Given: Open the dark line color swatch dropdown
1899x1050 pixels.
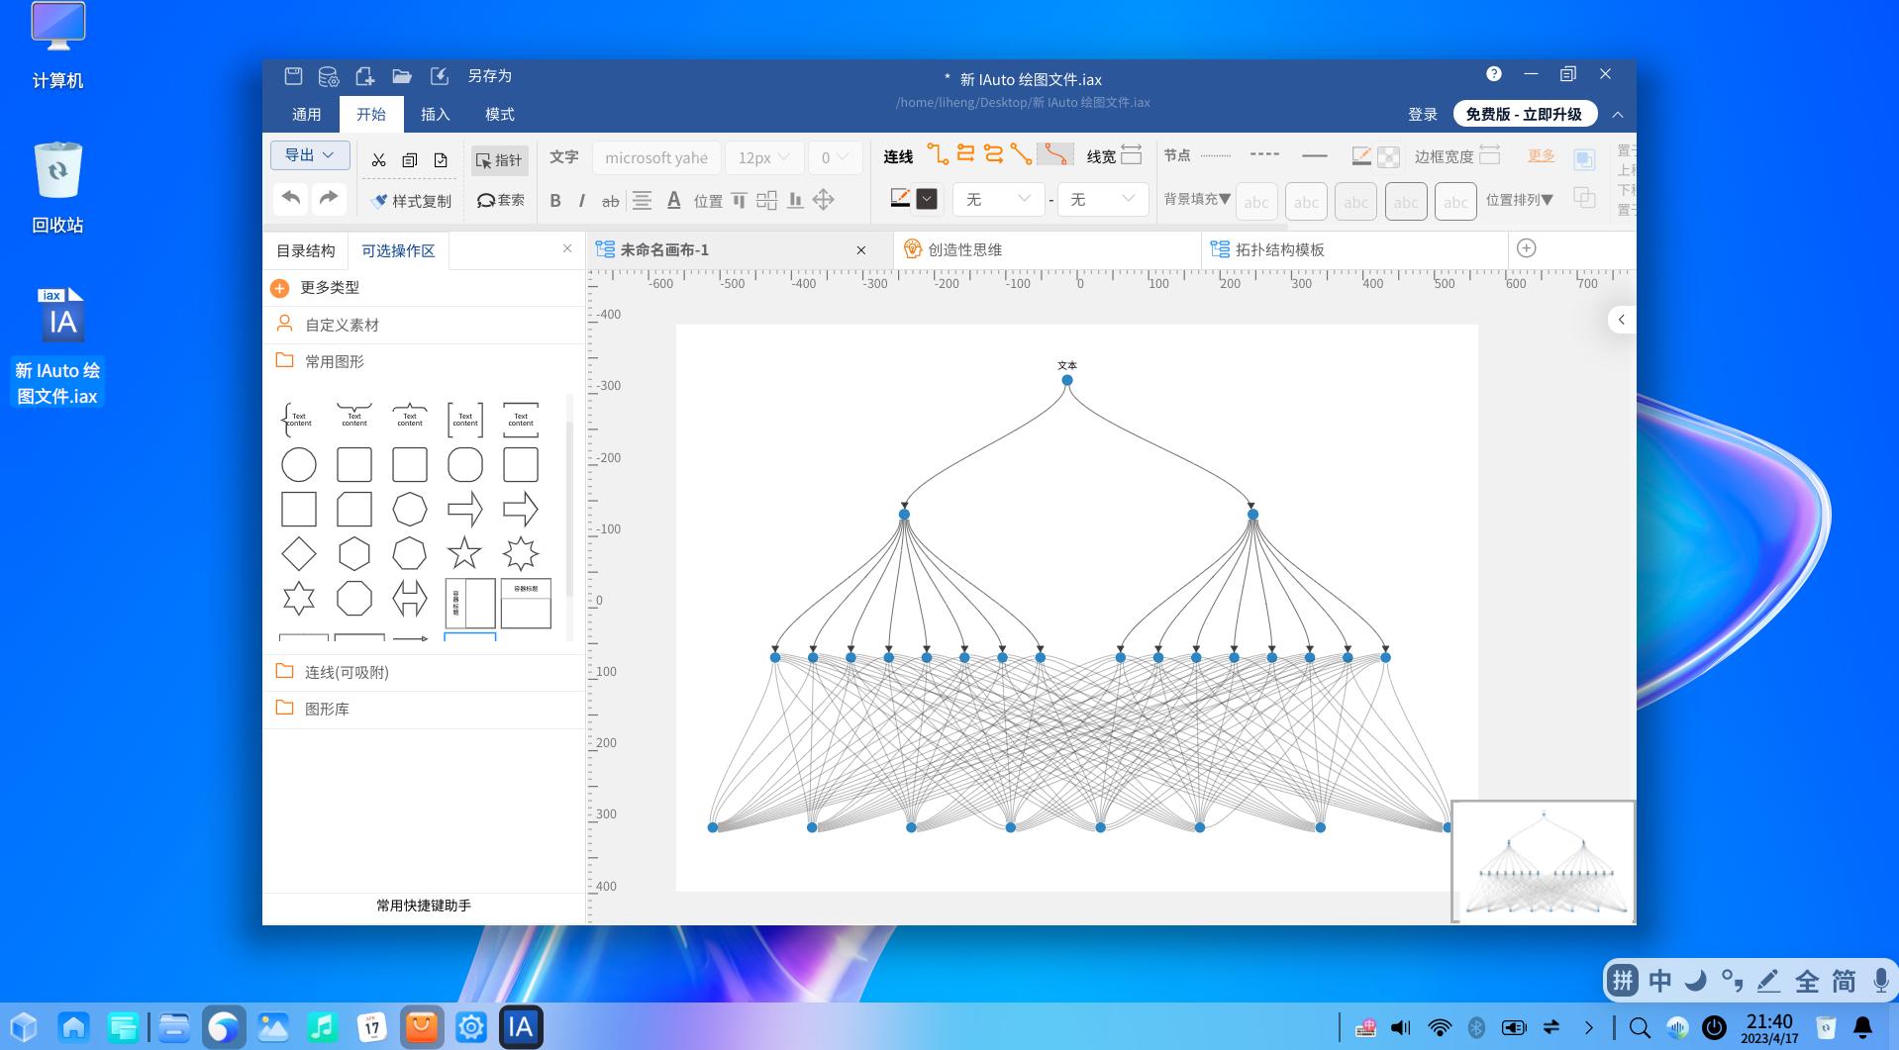Looking at the screenshot, I should (x=927, y=199).
